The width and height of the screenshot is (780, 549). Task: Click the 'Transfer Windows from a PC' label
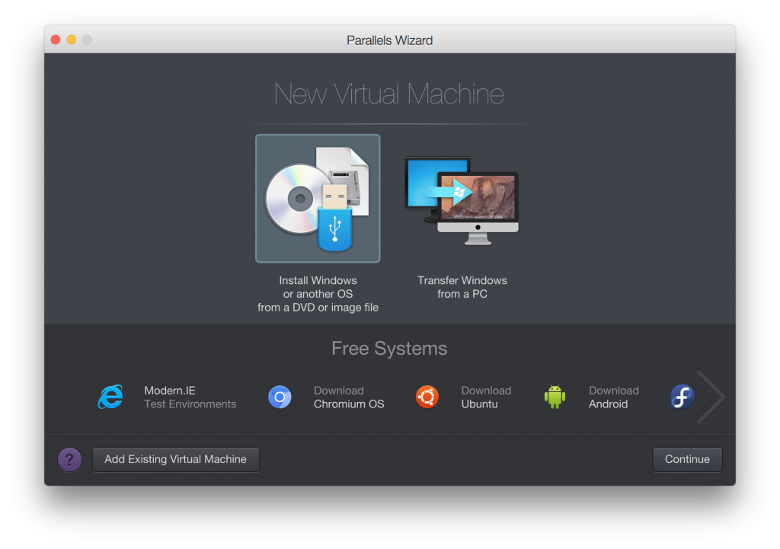(x=462, y=287)
